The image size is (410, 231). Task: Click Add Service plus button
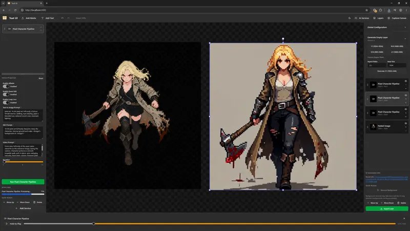click(x=23, y=208)
